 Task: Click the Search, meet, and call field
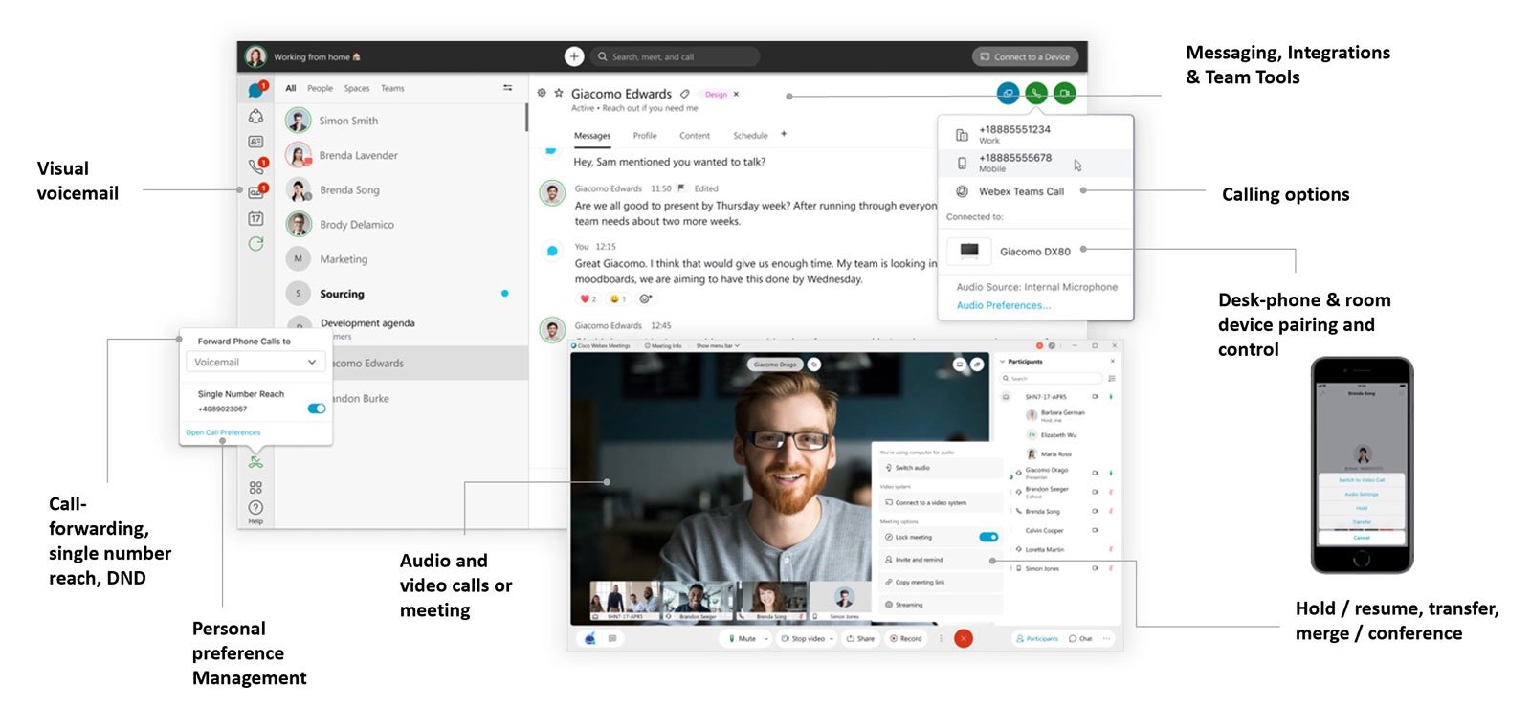[675, 56]
